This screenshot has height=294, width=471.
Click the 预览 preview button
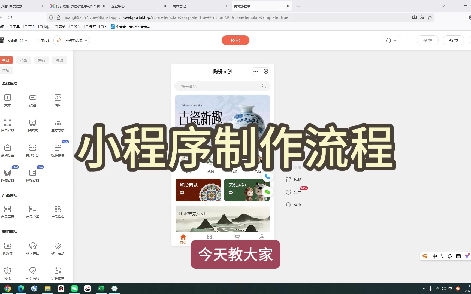[x=454, y=41]
